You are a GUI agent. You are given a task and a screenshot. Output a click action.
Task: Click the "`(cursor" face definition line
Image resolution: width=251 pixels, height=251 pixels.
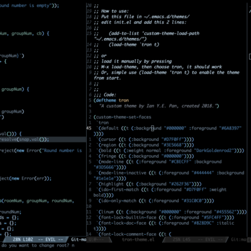click(x=145, y=140)
